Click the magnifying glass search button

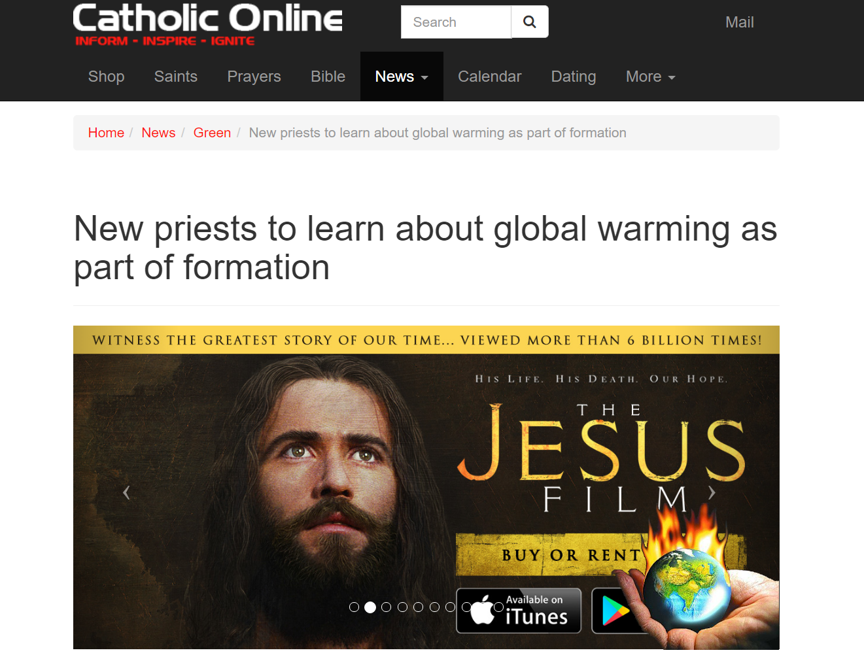pyautogui.click(x=530, y=22)
